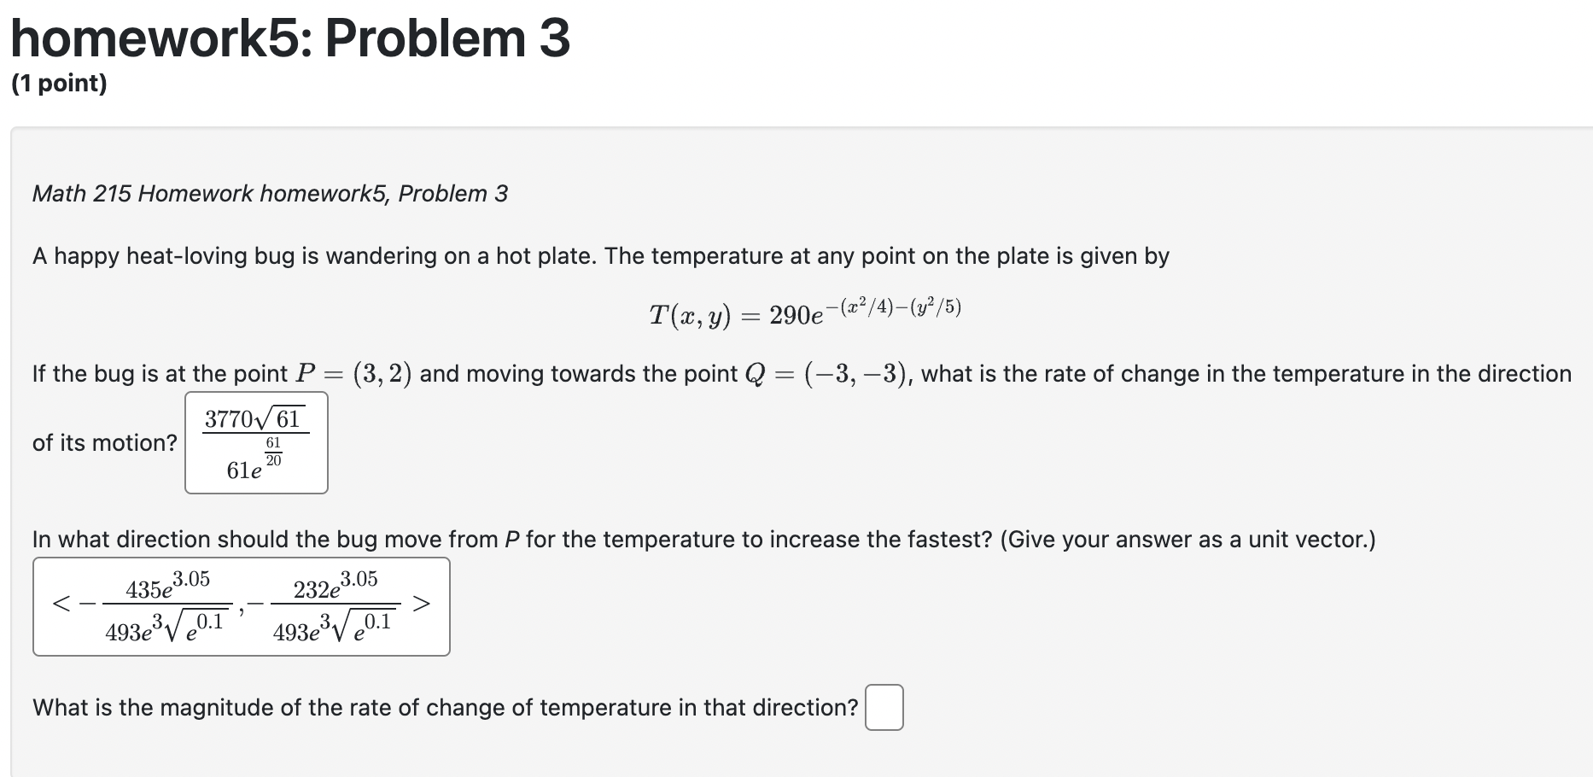The image size is (1593, 777).
Task: Click the empty magnitude answer box
Action: click(884, 708)
